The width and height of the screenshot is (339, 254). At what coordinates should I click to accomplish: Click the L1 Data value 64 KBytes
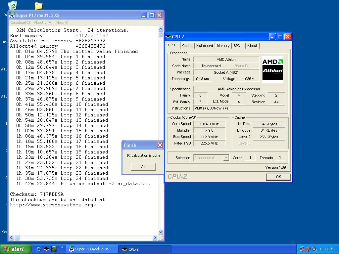269,124
